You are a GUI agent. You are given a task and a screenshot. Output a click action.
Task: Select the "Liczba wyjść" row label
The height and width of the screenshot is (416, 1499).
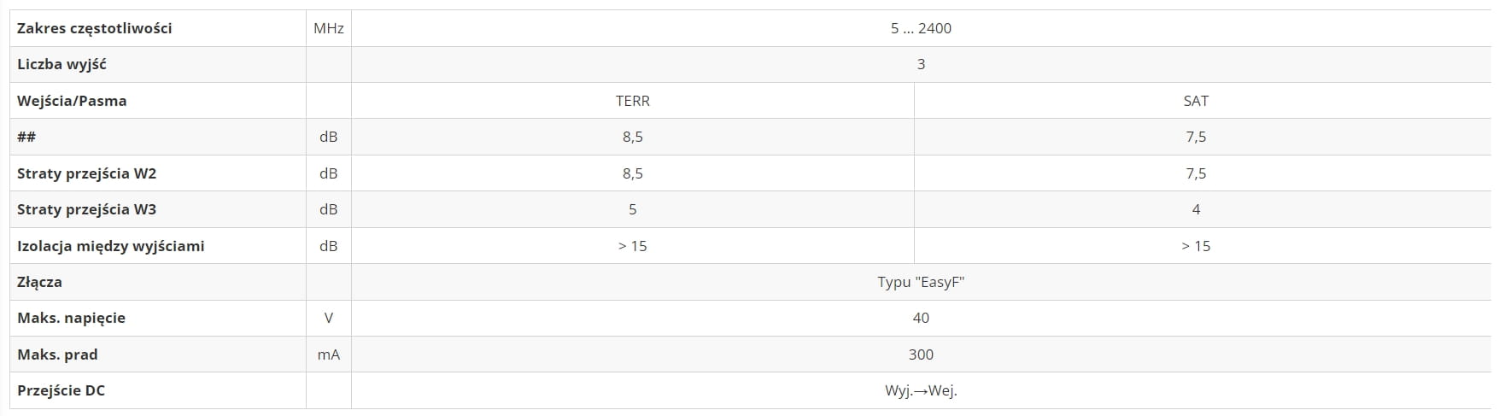[x=61, y=64]
